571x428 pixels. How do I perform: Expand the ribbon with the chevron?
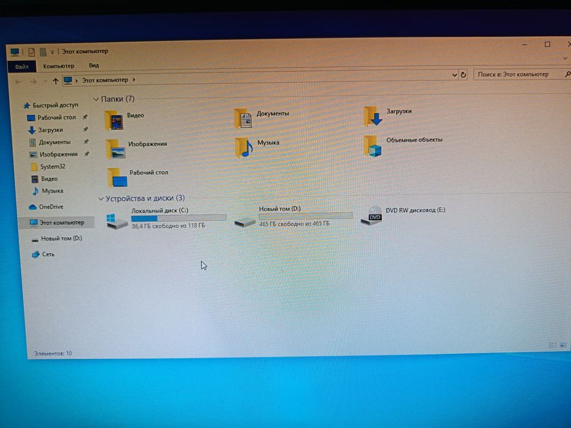click(565, 58)
